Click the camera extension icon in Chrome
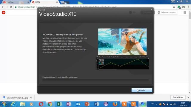This screenshot has width=191, height=107. tap(184, 7)
